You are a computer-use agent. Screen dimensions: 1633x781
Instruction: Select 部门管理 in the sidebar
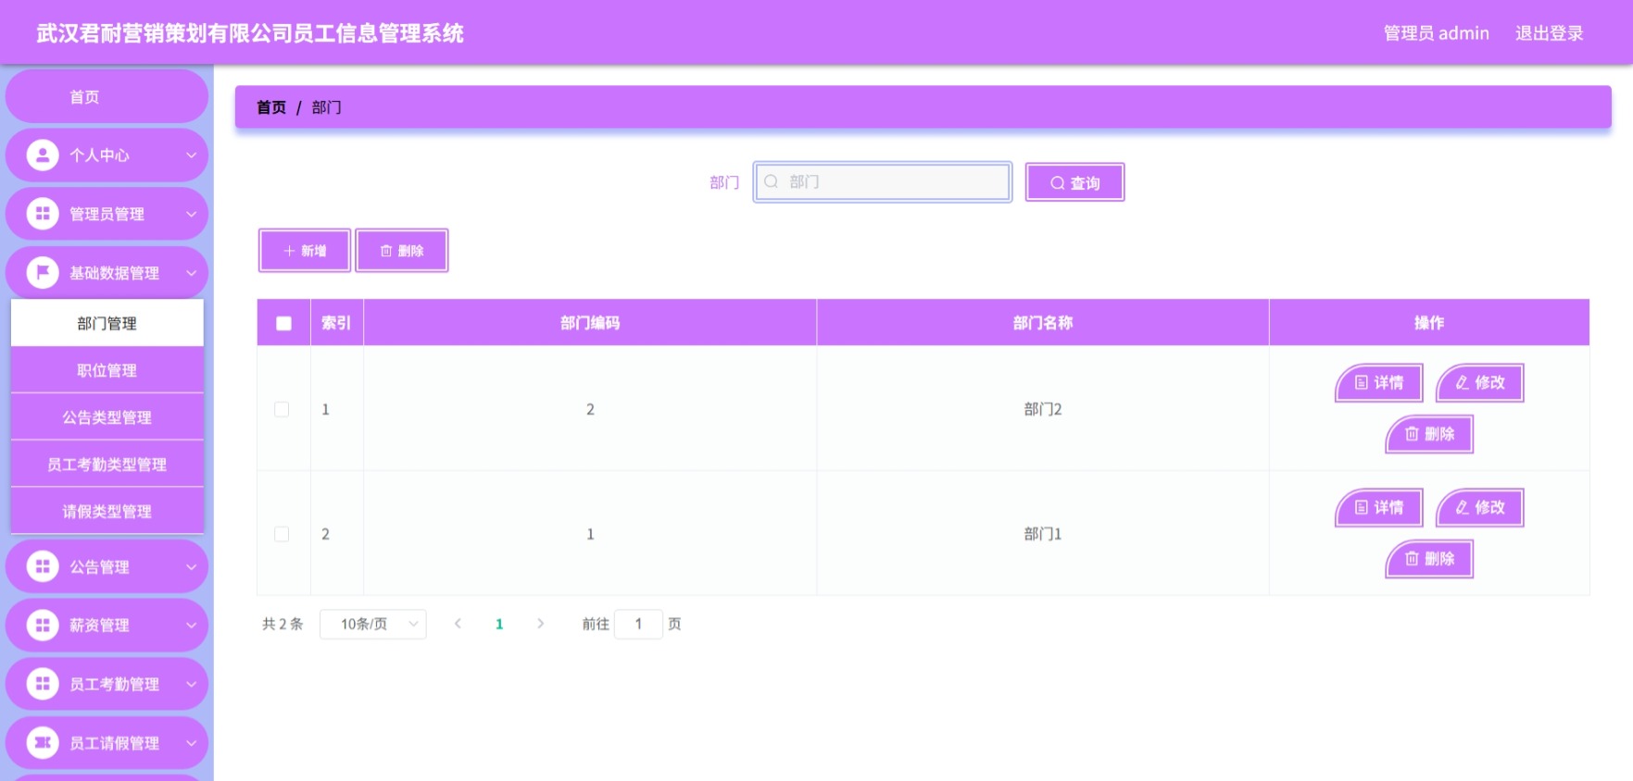tap(107, 323)
